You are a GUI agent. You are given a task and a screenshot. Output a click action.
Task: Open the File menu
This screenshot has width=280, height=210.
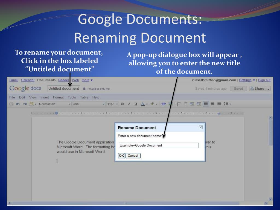[x=12, y=97]
